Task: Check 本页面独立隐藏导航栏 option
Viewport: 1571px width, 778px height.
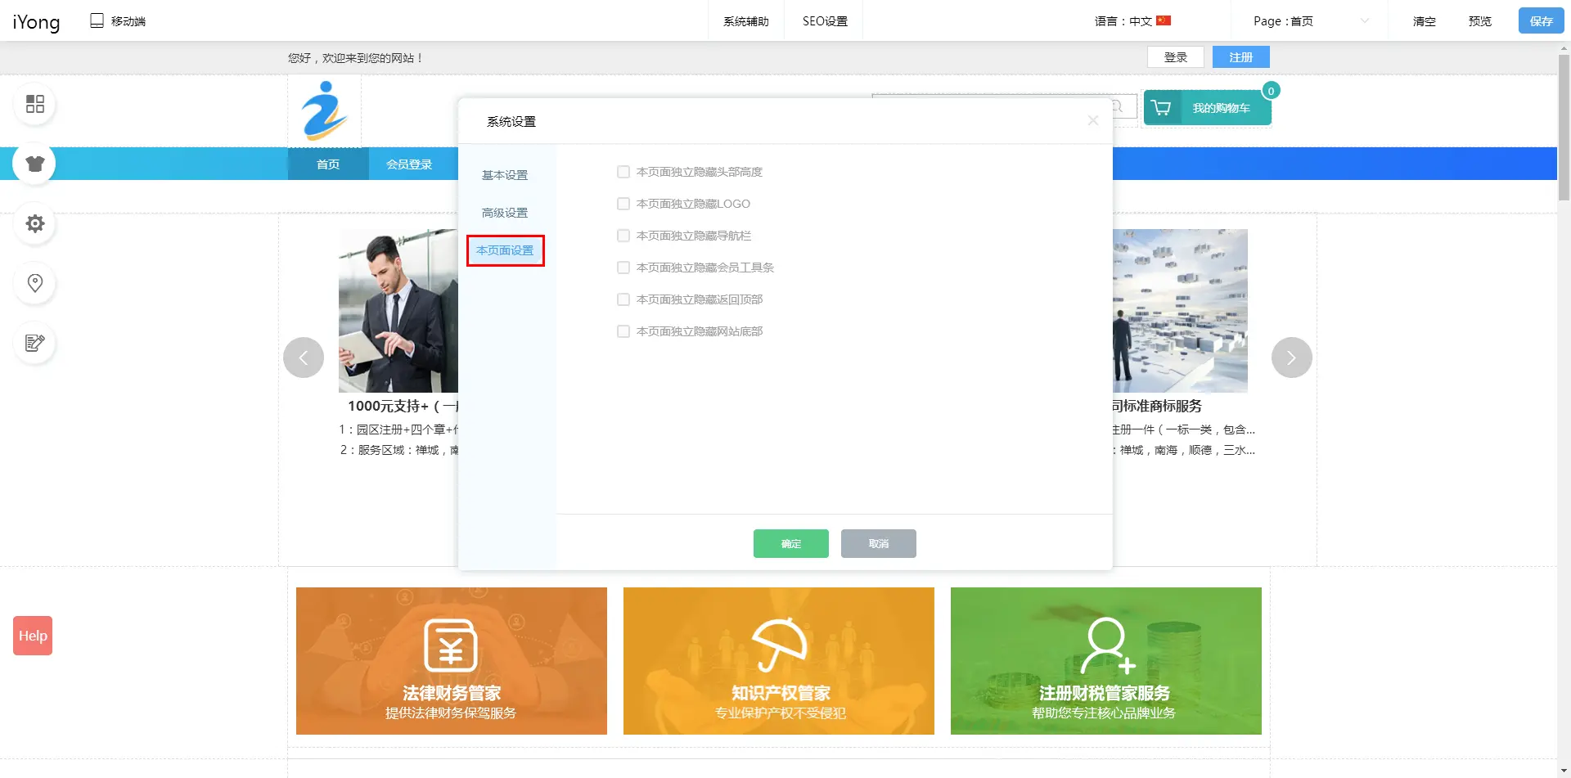Action: 623,236
